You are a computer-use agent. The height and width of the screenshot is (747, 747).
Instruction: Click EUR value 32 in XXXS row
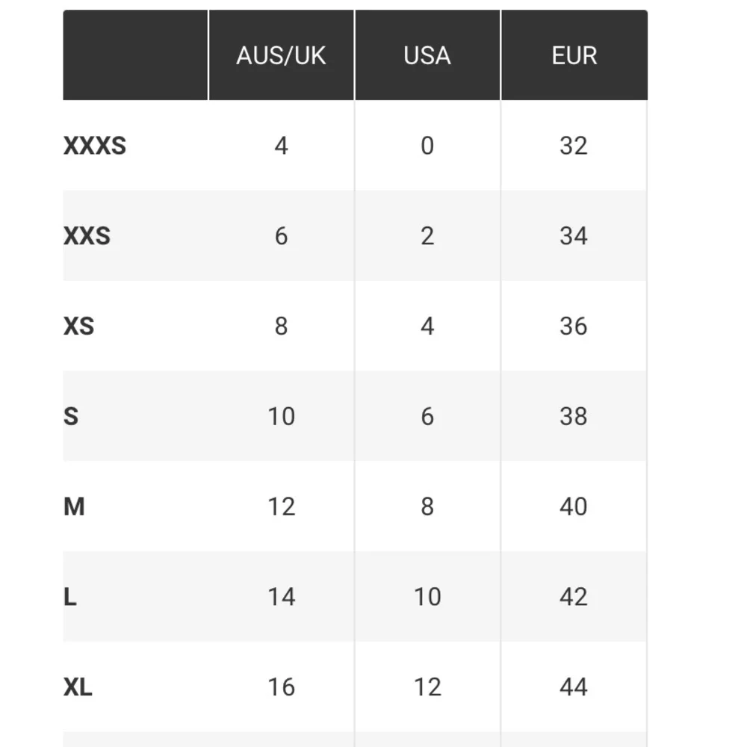click(x=574, y=146)
